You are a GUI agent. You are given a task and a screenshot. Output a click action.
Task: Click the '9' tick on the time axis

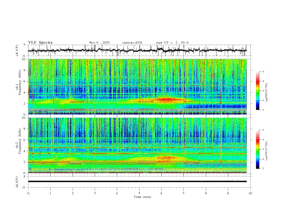pyautogui.click(x=228, y=193)
